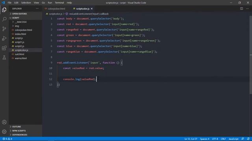The width and height of the screenshot is (252, 141).
Task: Open the Run and Debug view
Action: coord(4,38)
